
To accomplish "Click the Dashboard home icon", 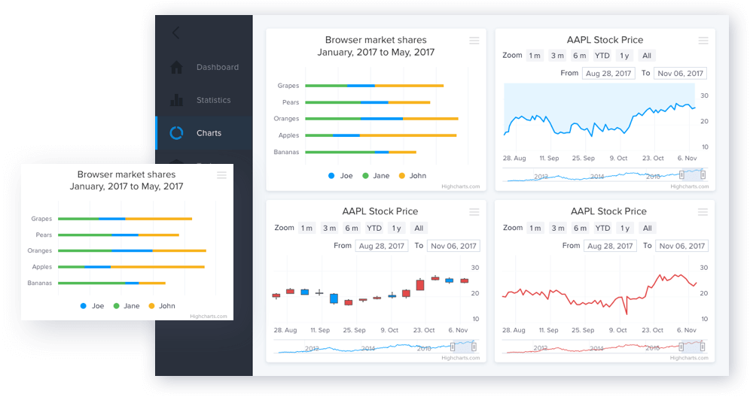I will 176,67.
